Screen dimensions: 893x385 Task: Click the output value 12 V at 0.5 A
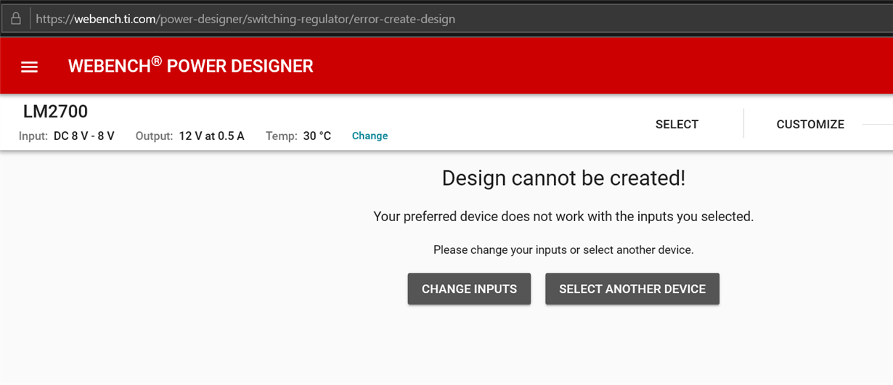click(212, 136)
